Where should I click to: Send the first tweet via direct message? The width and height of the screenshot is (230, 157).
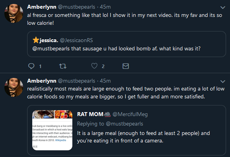pos(126,66)
